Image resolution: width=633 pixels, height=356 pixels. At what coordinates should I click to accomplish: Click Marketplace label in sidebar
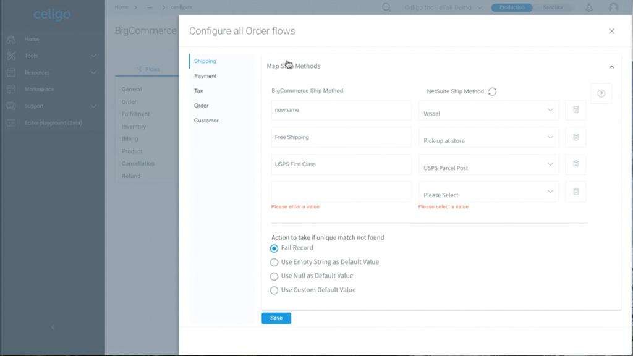[x=39, y=89]
